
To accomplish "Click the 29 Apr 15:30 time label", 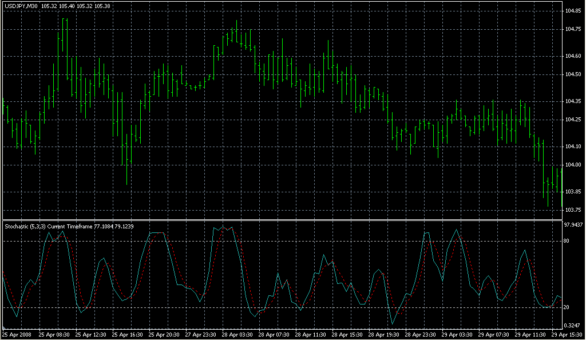I will click(566, 334).
